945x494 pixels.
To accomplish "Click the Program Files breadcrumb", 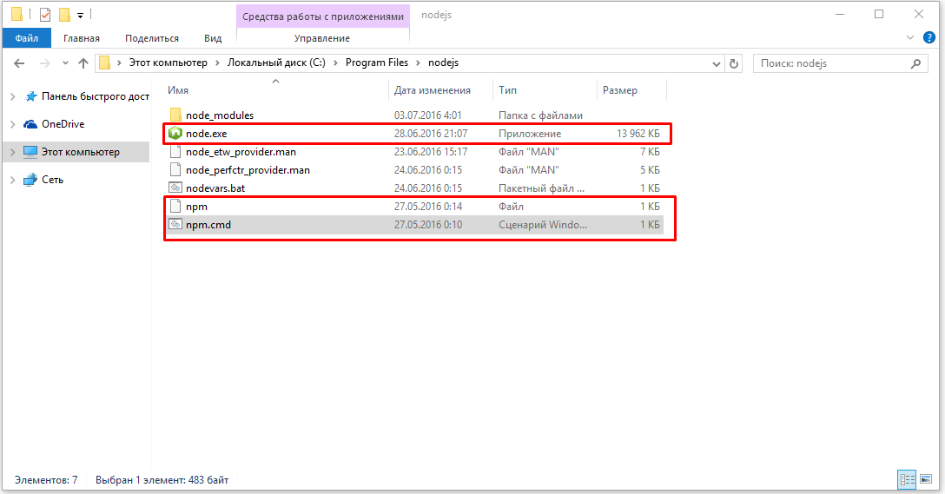I will pyautogui.click(x=377, y=63).
